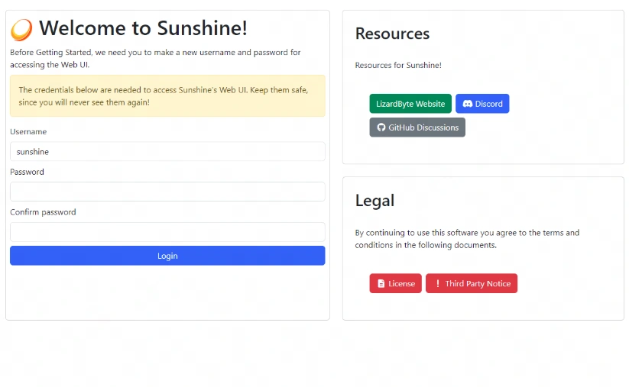Click the Sunshine logo icon
The height and width of the screenshot is (387, 629).
pyautogui.click(x=21, y=30)
